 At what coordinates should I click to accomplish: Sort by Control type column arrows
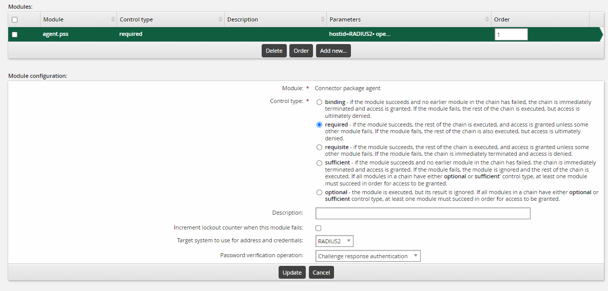tap(220, 19)
